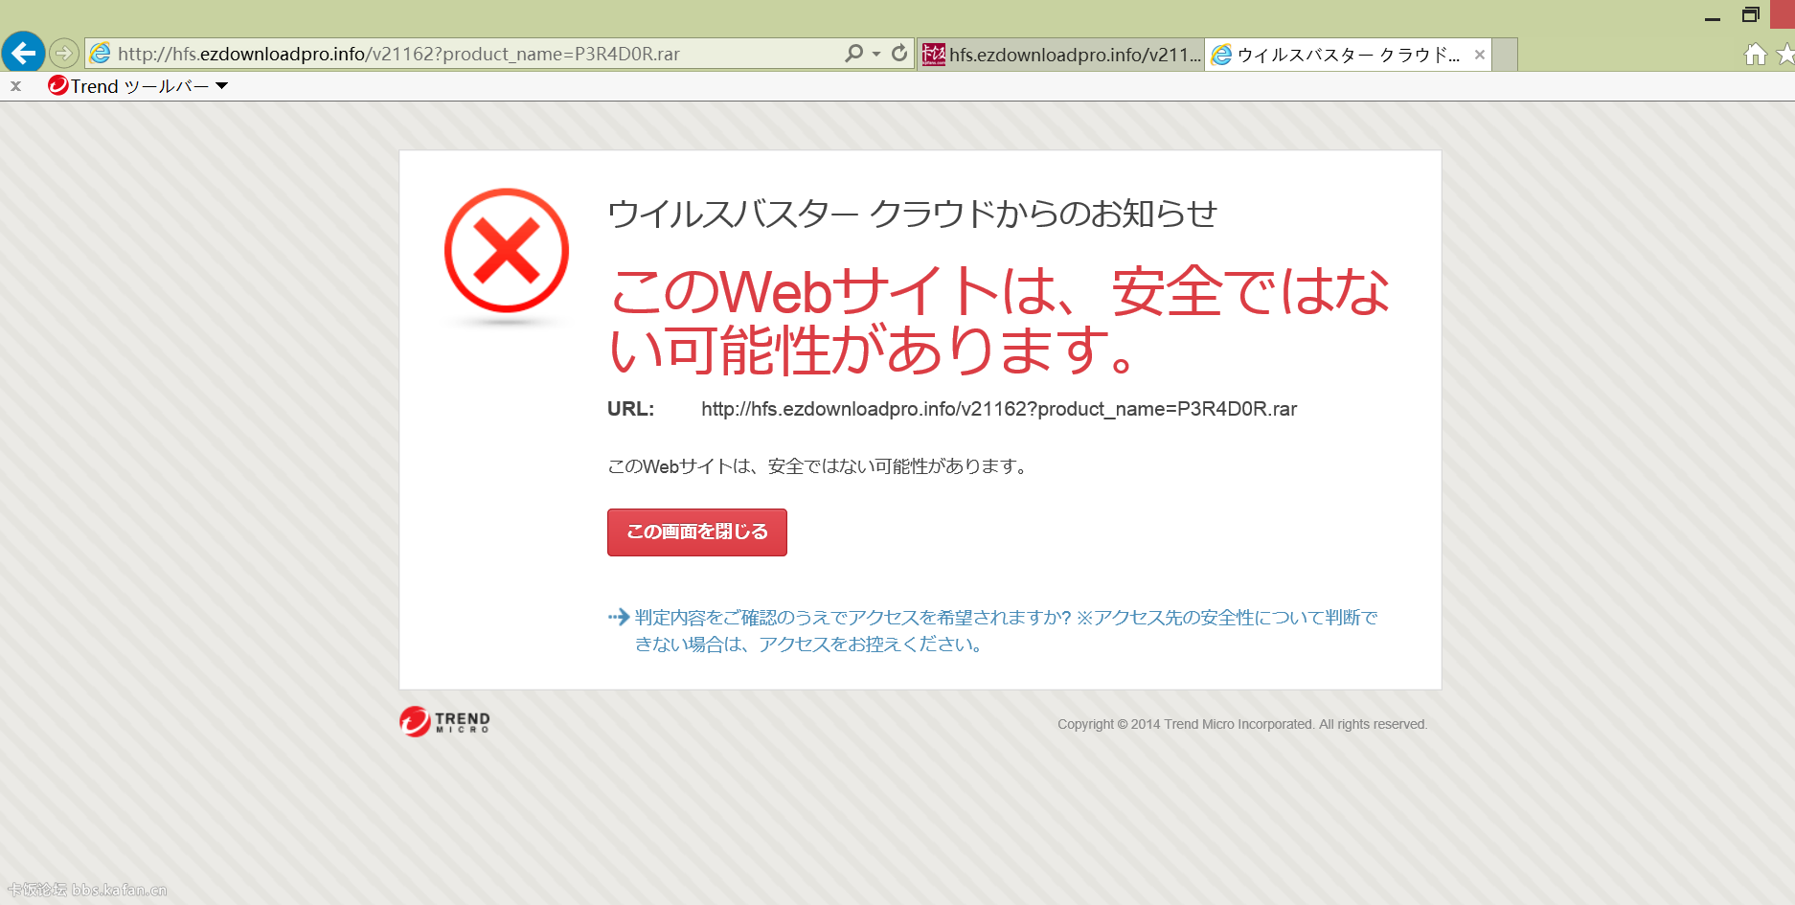
Task: Open a new tab with the blank tab button
Action: click(1505, 55)
